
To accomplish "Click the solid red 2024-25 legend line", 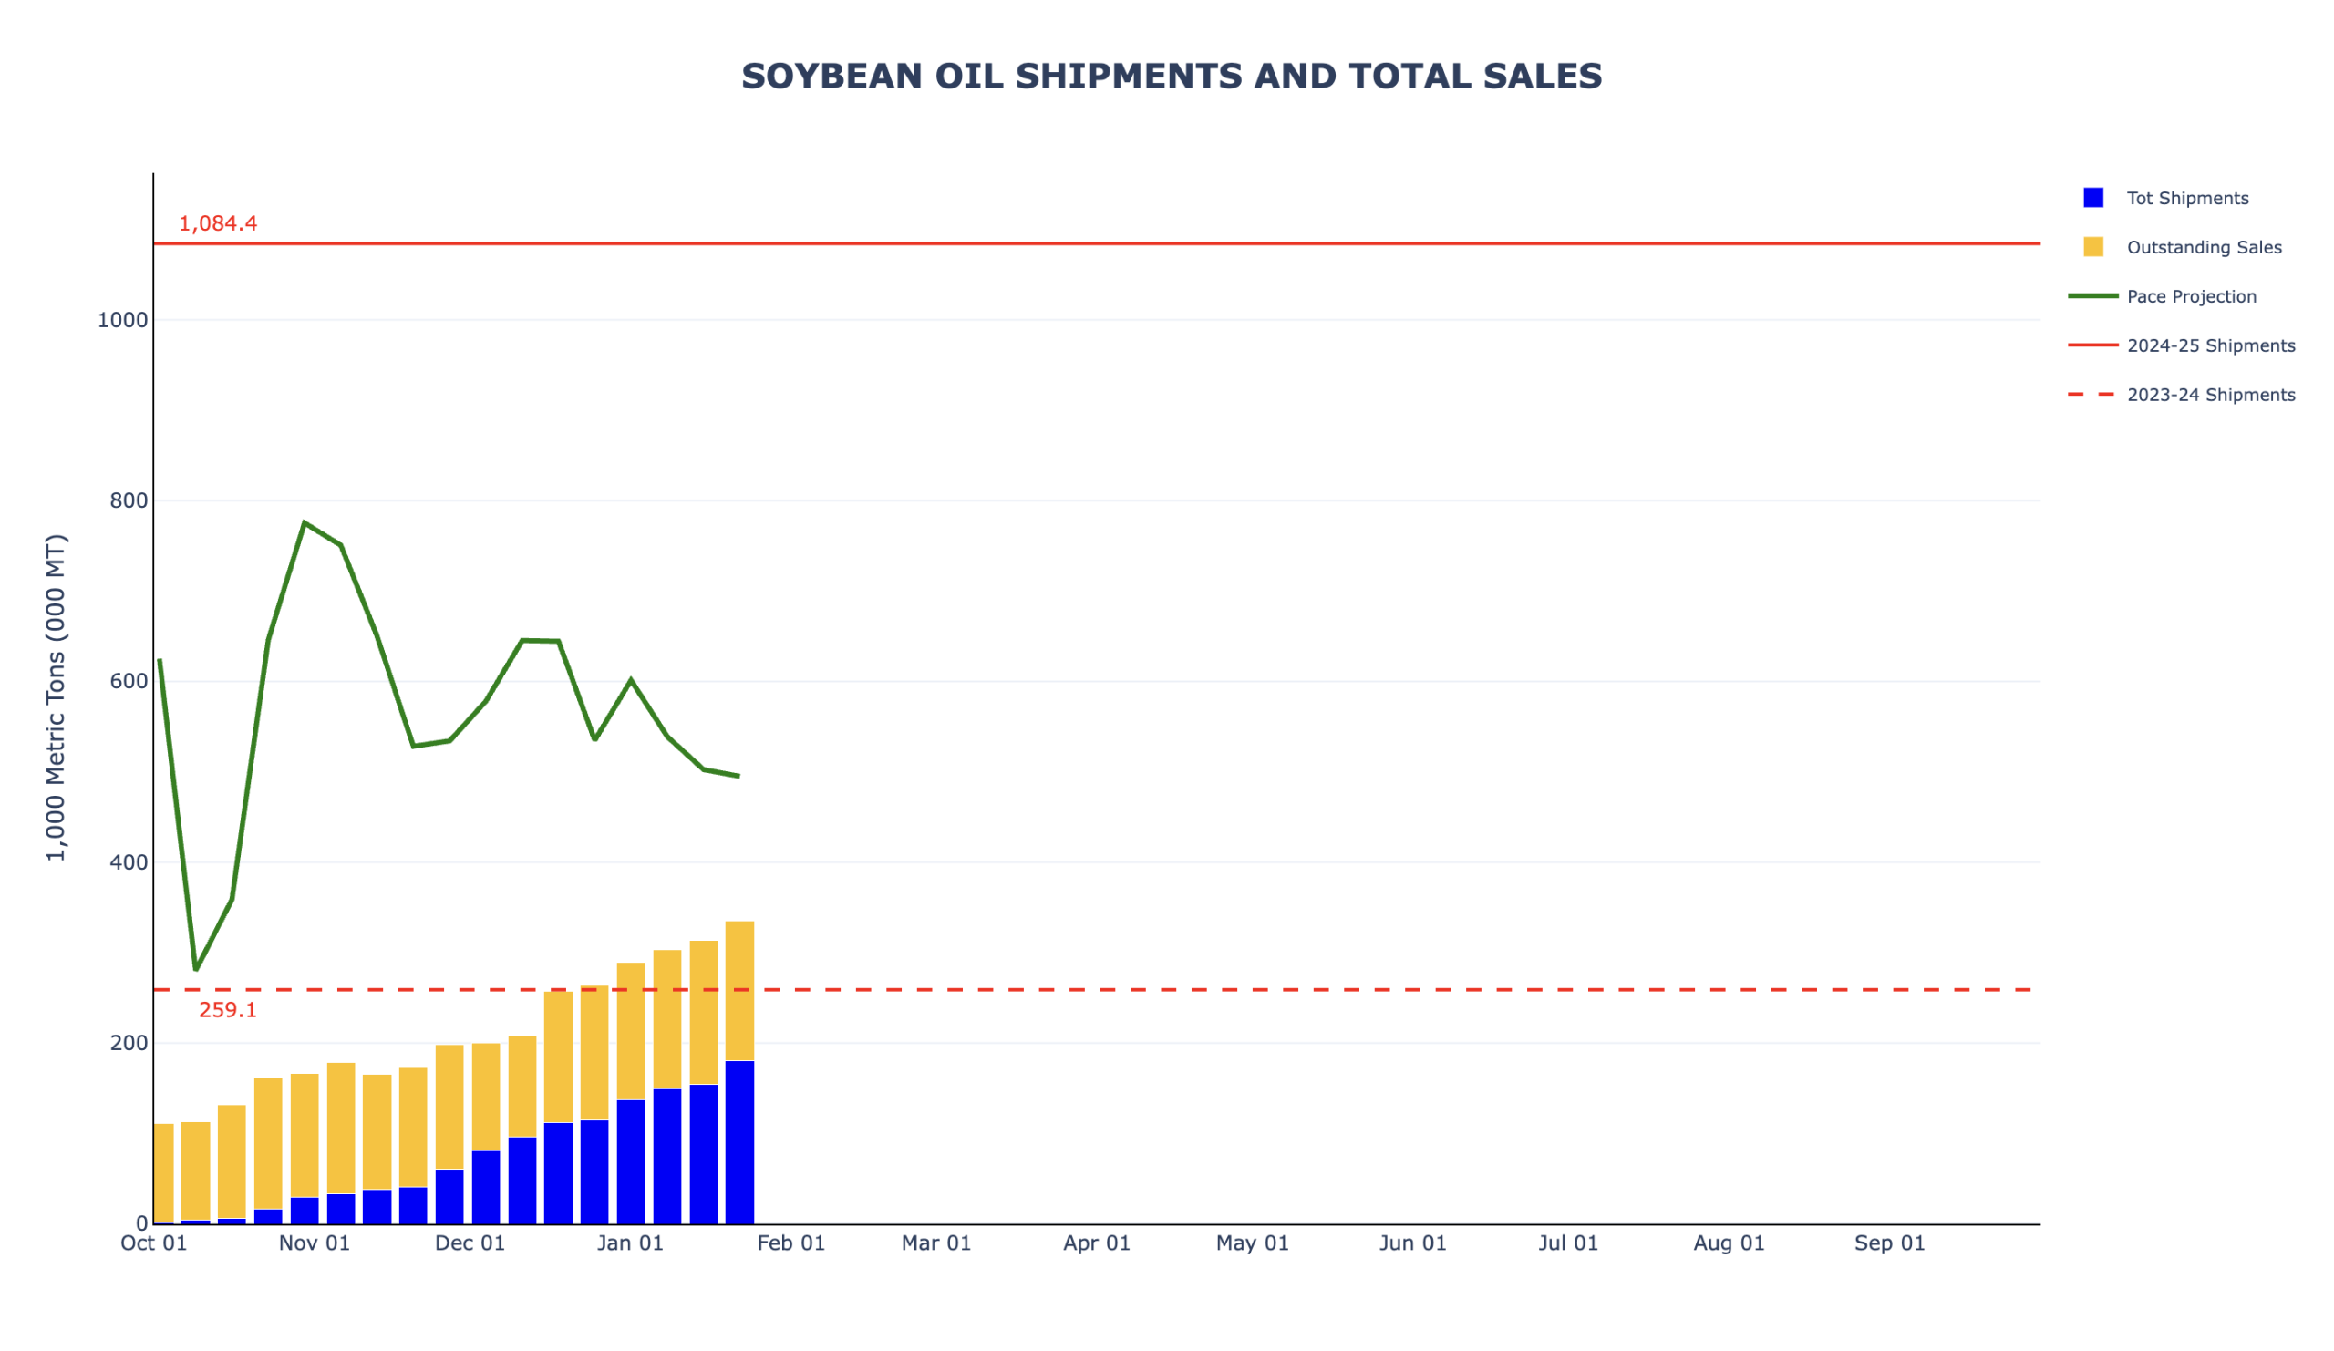I will point(2093,345).
